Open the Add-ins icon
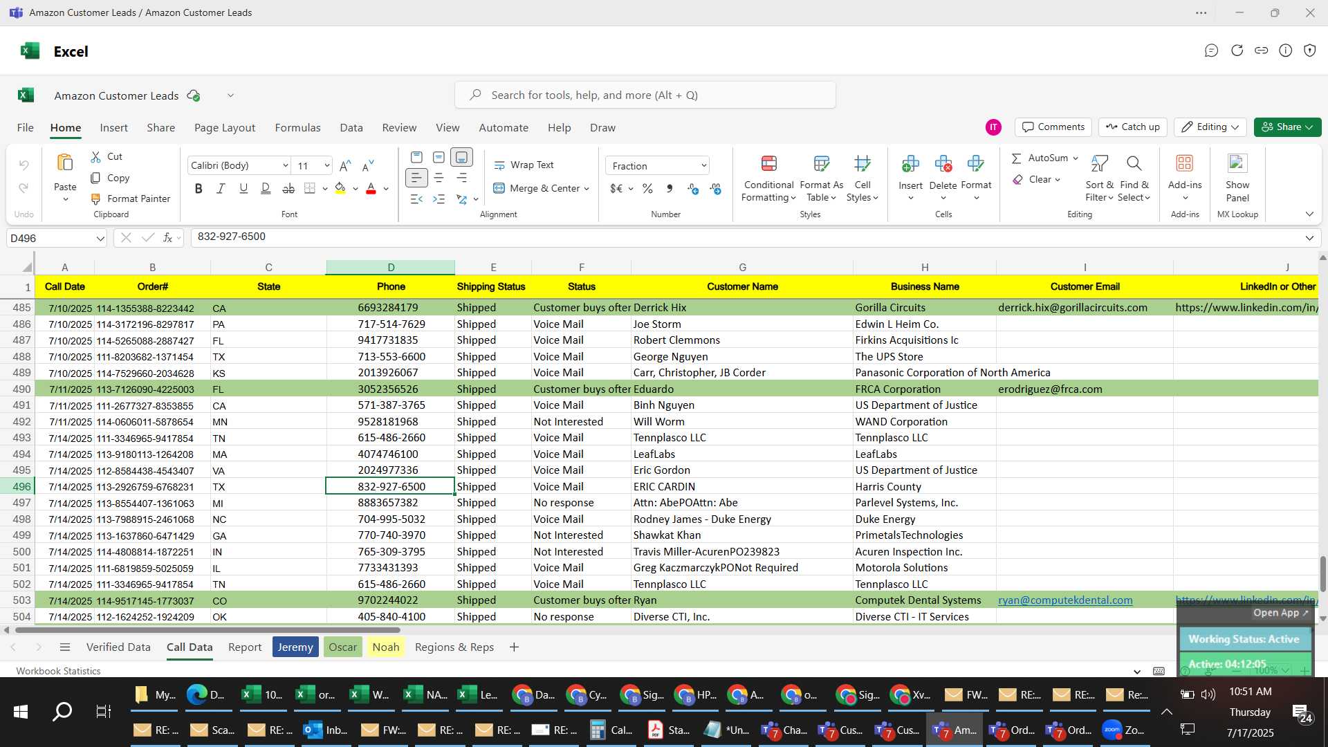Screen dimensions: 1328x747 point(1185,163)
